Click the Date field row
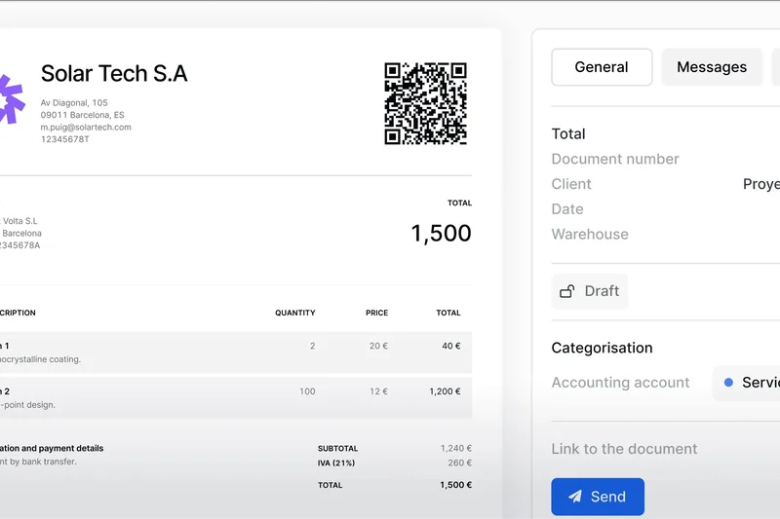Screen dimensions: 780x519 pos(567,209)
